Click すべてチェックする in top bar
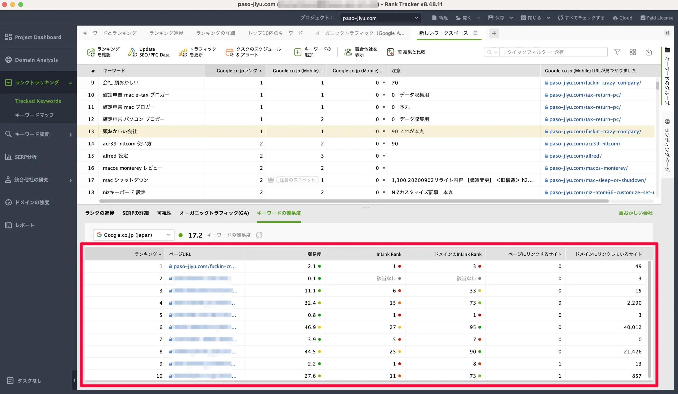This screenshot has width=678, height=394. [581, 18]
